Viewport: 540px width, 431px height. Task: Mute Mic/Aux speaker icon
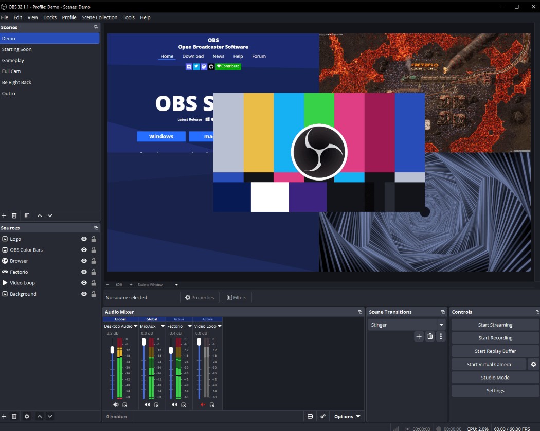click(148, 405)
